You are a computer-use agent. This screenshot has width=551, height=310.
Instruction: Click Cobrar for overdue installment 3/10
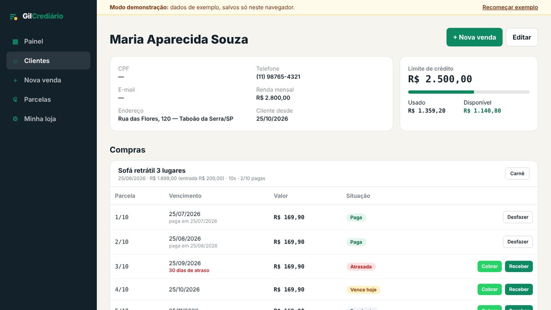pos(489,267)
